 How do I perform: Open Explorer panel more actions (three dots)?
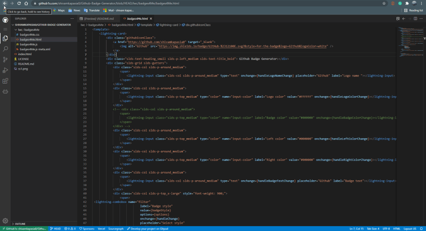tap(72, 19)
